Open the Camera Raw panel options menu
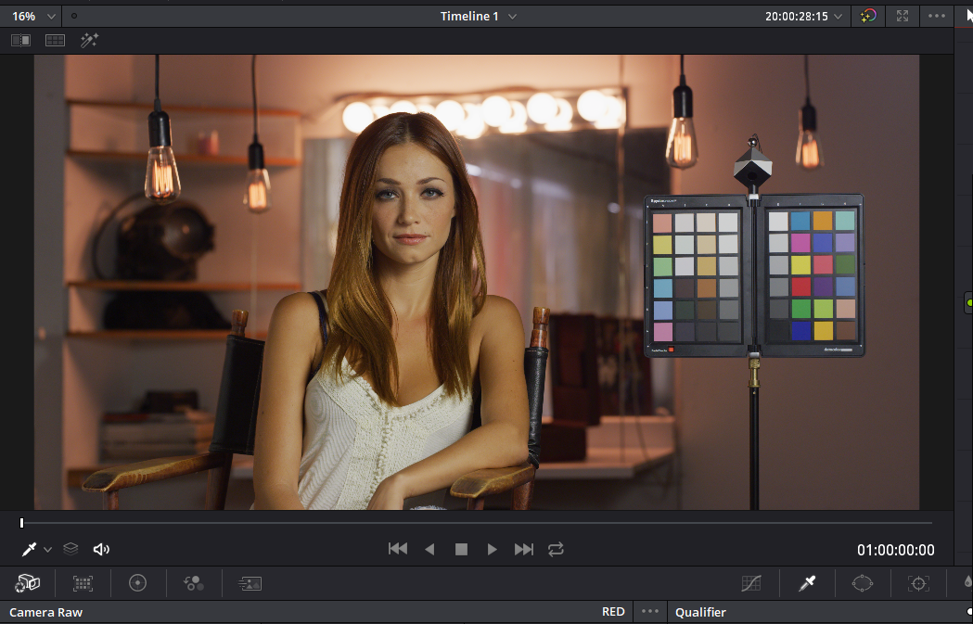The width and height of the screenshot is (973, 624). (649, 612)
